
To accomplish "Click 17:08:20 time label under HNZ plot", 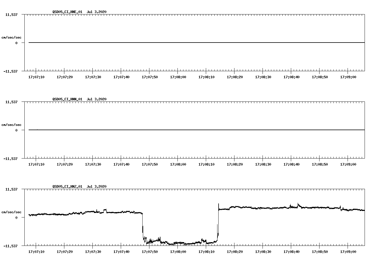I will click(x=235, y=252).
